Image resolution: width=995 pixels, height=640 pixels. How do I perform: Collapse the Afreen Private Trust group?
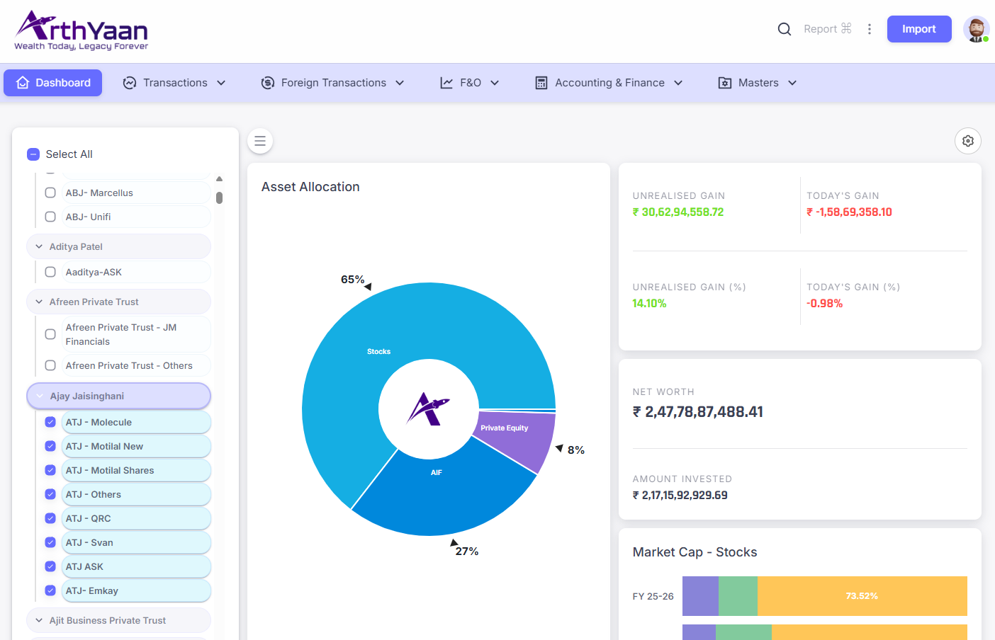click(39, 302)
